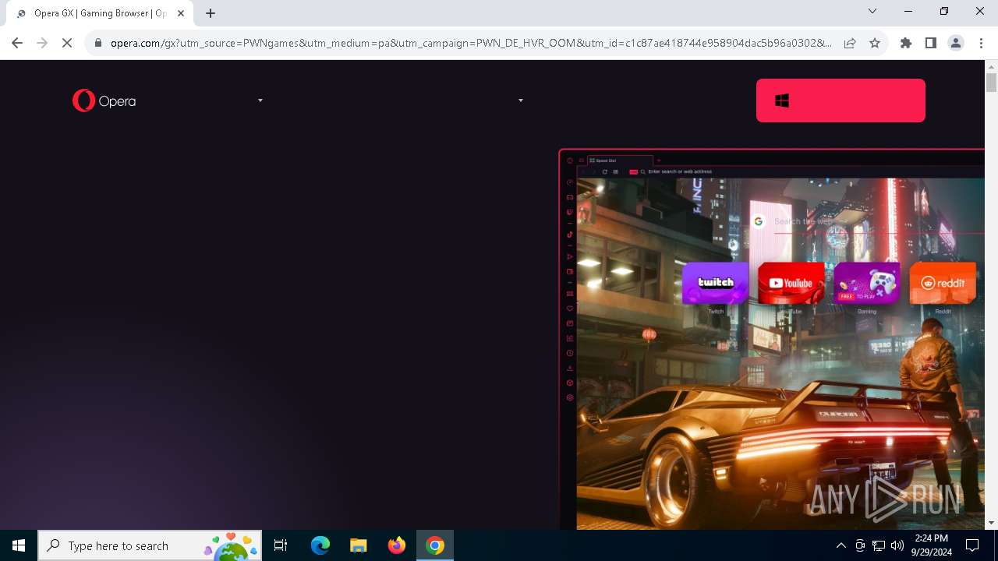
Task: Select the Opera GX Gaming Browser tab
Action: pos(100,13)
